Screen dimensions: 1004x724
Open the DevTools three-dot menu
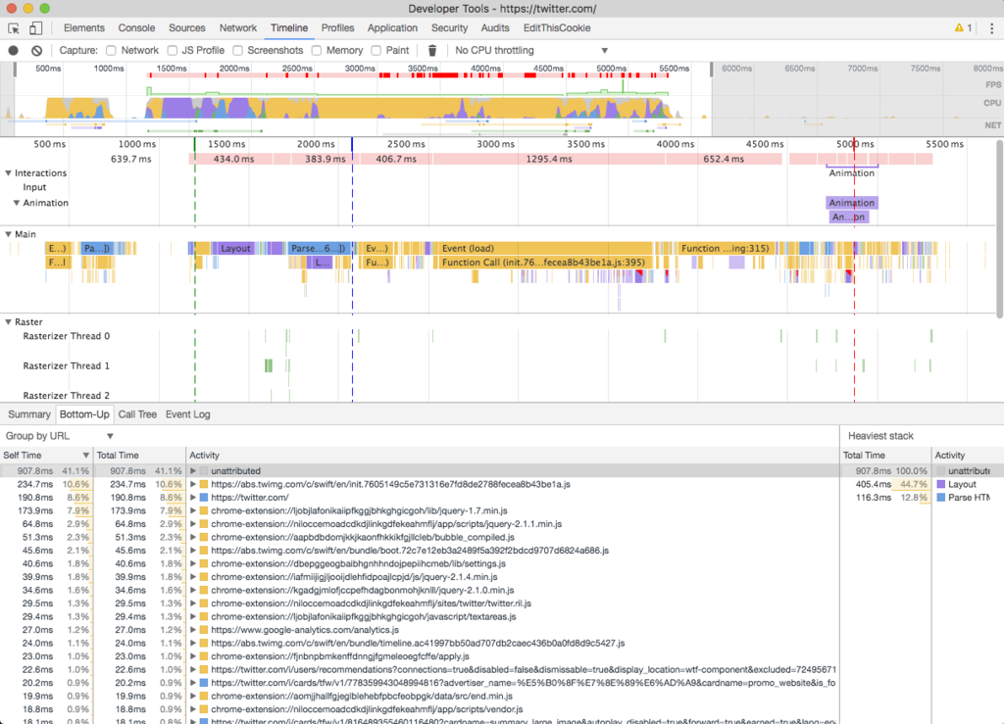[992, 28]
